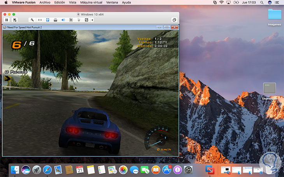The image size is (284, 177).
Task: Open the VMware Fusion menu
Action: [x=24, y=2]
